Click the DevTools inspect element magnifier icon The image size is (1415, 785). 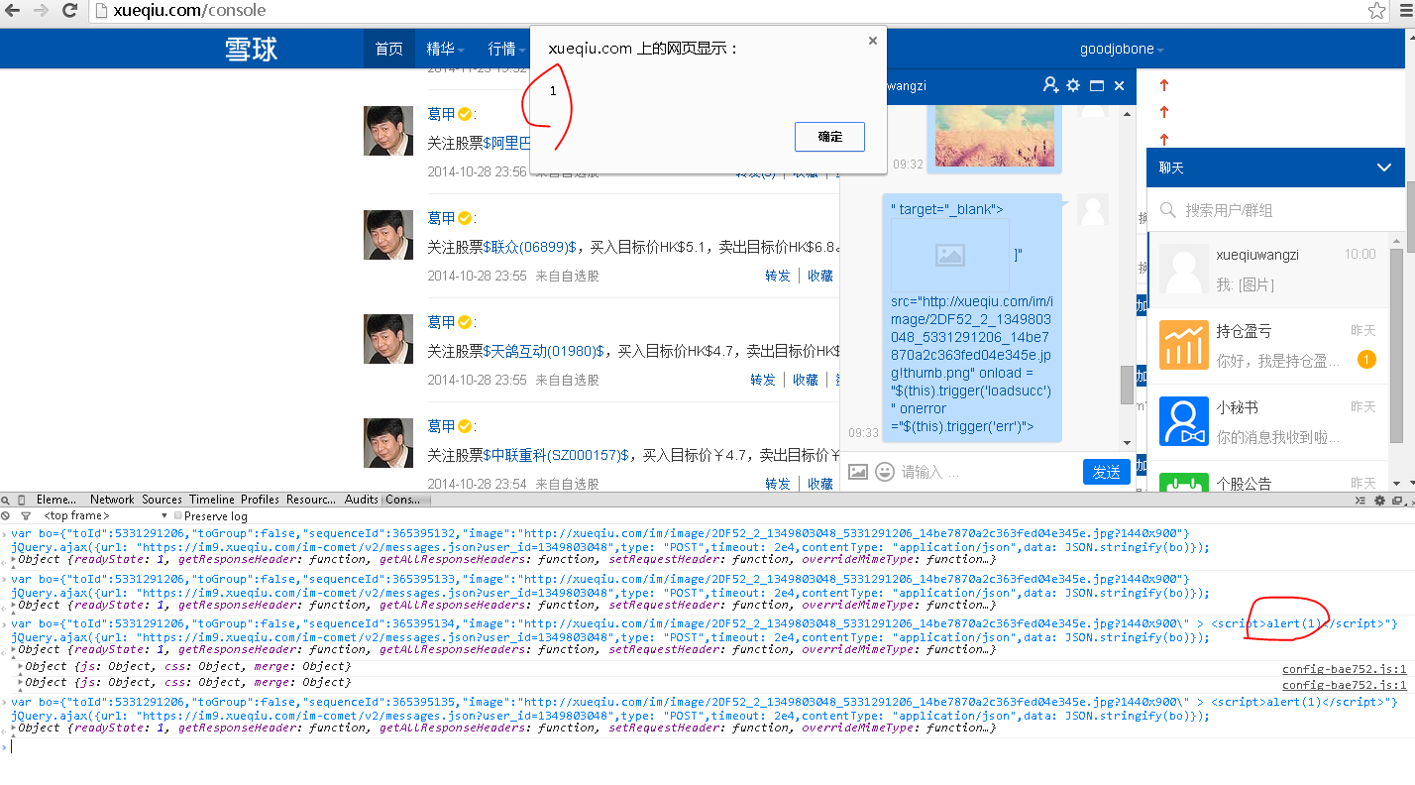pyautogui.click(x=6, y=500)
